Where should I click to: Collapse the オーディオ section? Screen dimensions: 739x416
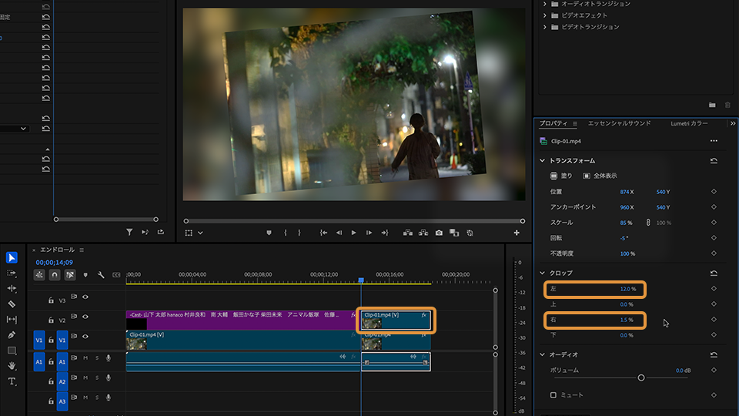click(543, 354)
